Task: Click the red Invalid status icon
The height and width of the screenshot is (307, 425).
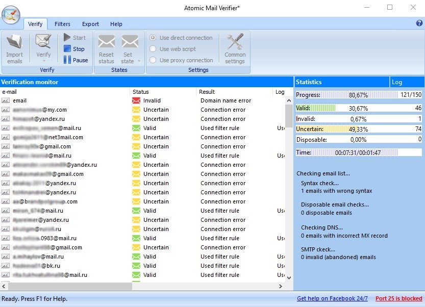Action: 136,100
